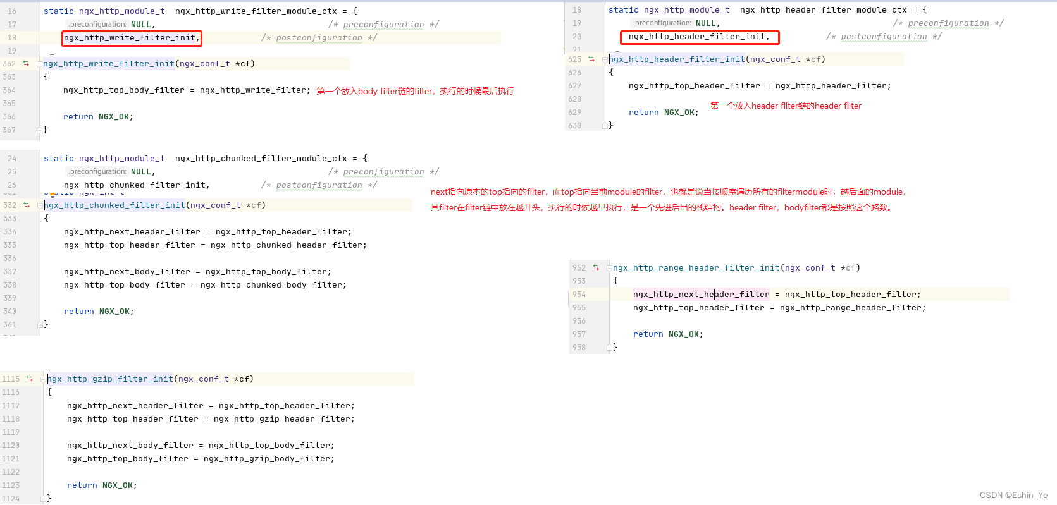Click the .preconfiguration hint on line 17
Image resolution: width=1057 pixels, height=505 pixels.
tap(97, 25)
